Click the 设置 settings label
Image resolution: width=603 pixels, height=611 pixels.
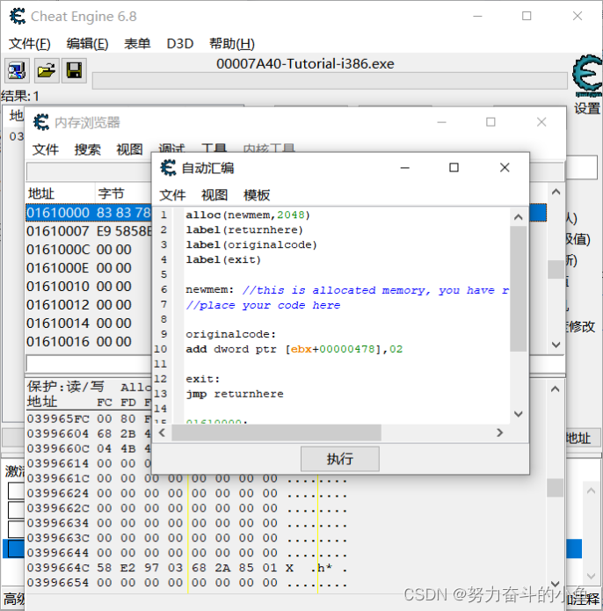586,108
